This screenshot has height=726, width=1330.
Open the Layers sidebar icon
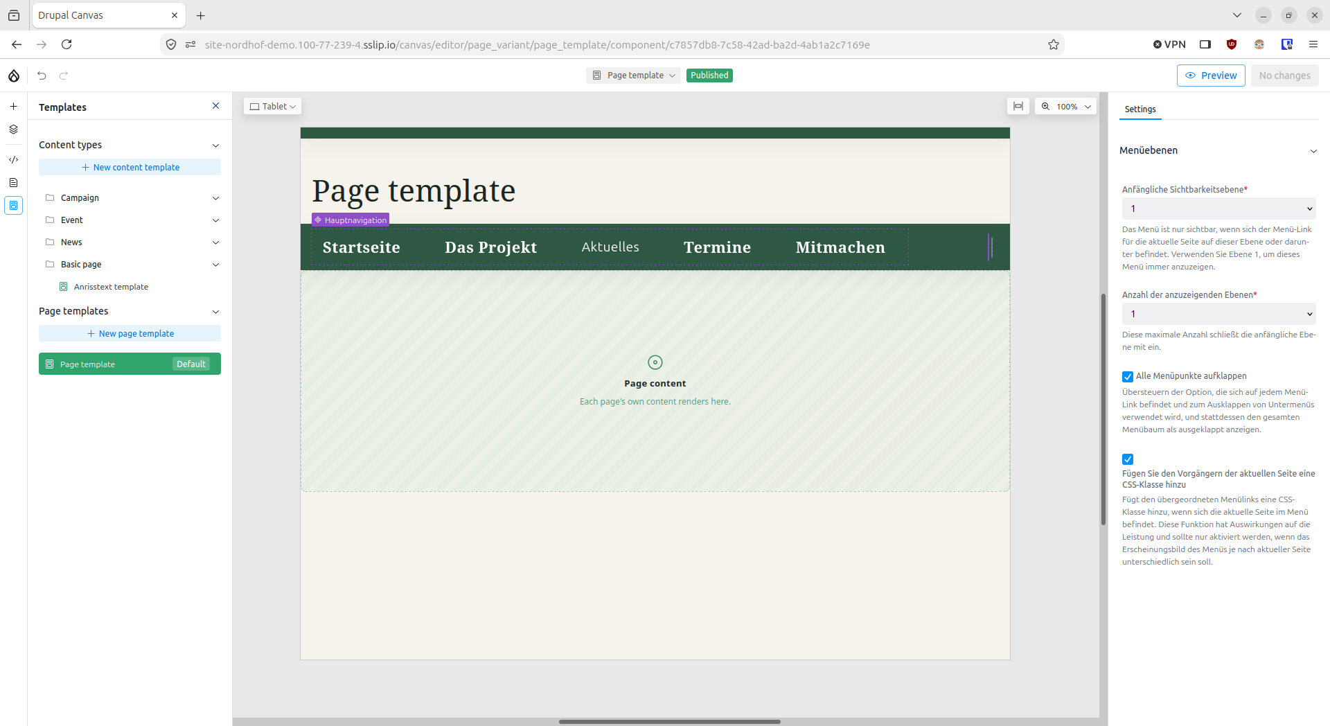(x=13, y=130)
